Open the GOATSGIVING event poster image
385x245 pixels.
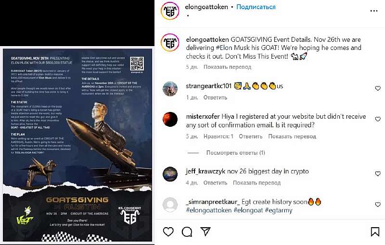pos(77,145)
